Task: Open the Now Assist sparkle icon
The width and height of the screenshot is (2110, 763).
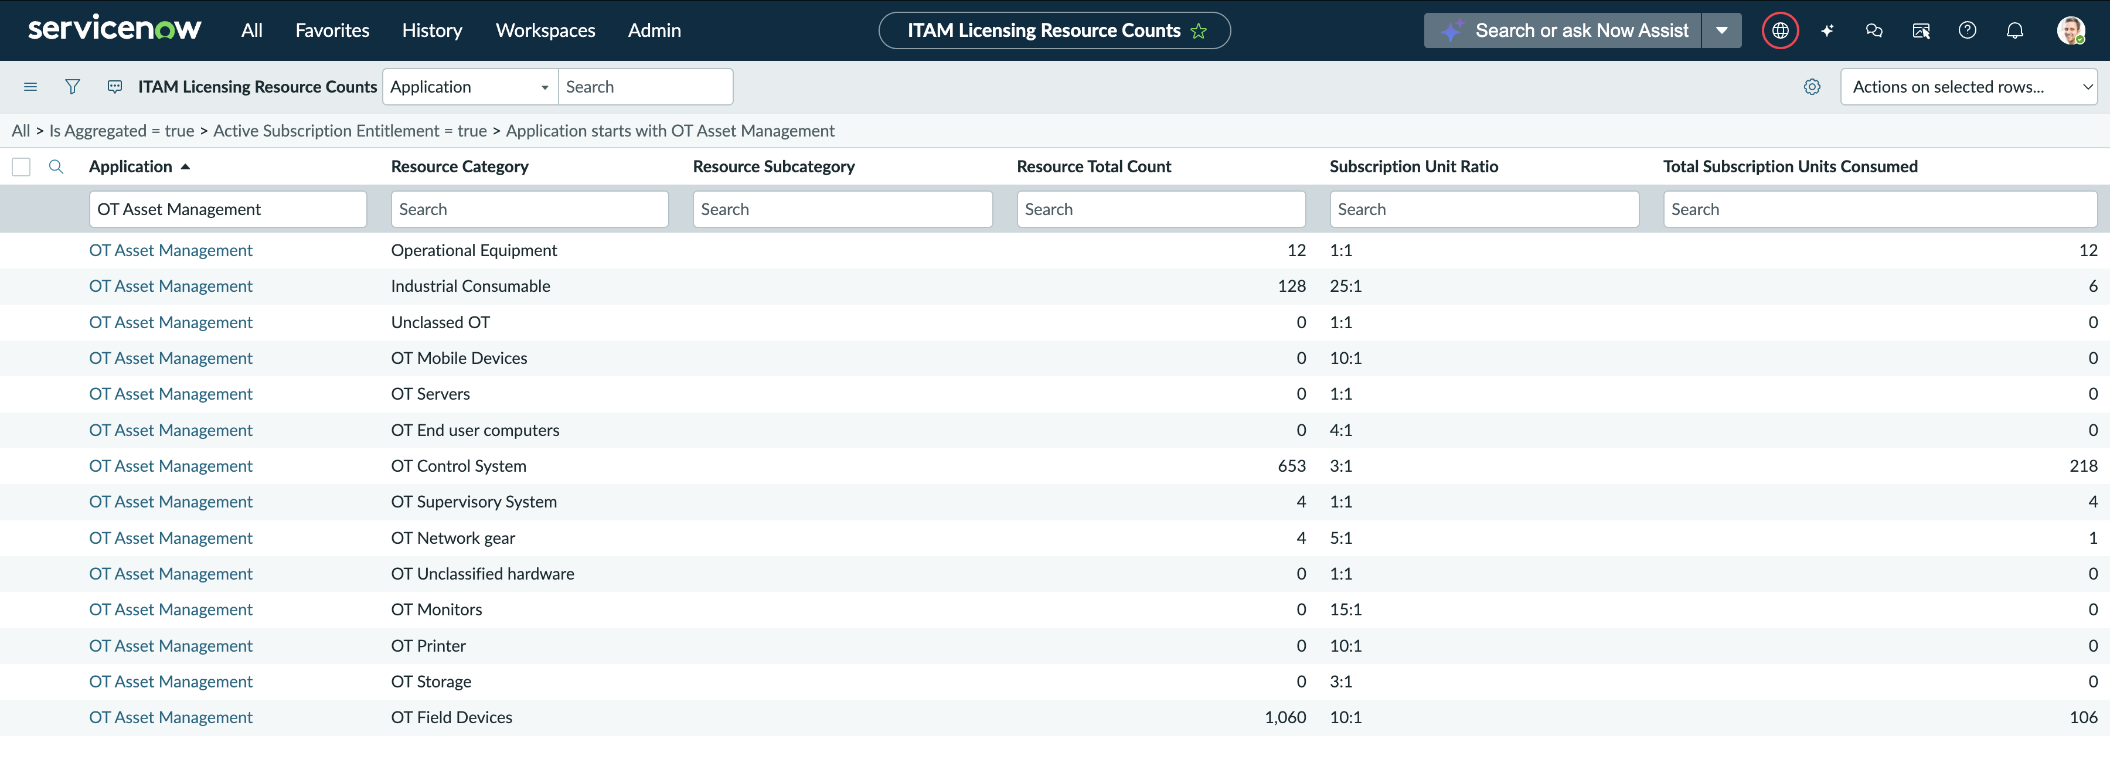Action: (x=1826, y=30)
